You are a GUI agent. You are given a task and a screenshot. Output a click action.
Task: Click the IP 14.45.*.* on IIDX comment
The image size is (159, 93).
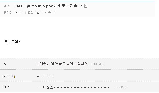(x=122, y=87)
